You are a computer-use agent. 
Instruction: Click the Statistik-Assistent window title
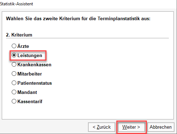(x=16, y=4)
